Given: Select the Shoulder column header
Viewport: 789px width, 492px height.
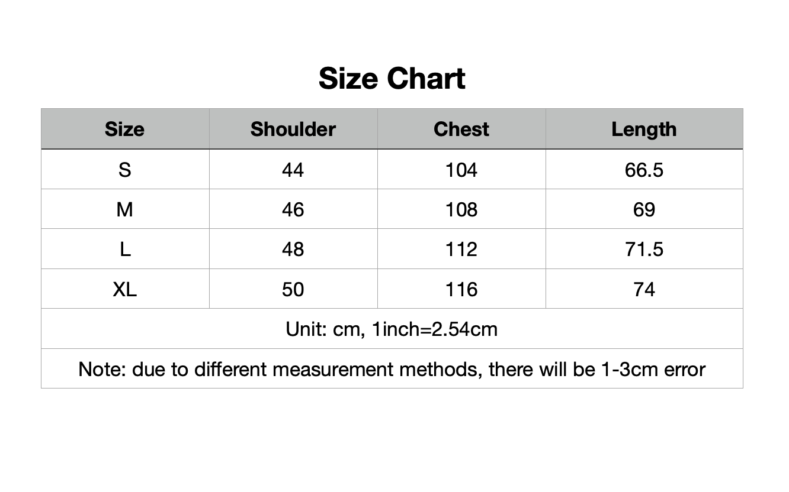Looking at the screenshot, I should tap(293, 130).
